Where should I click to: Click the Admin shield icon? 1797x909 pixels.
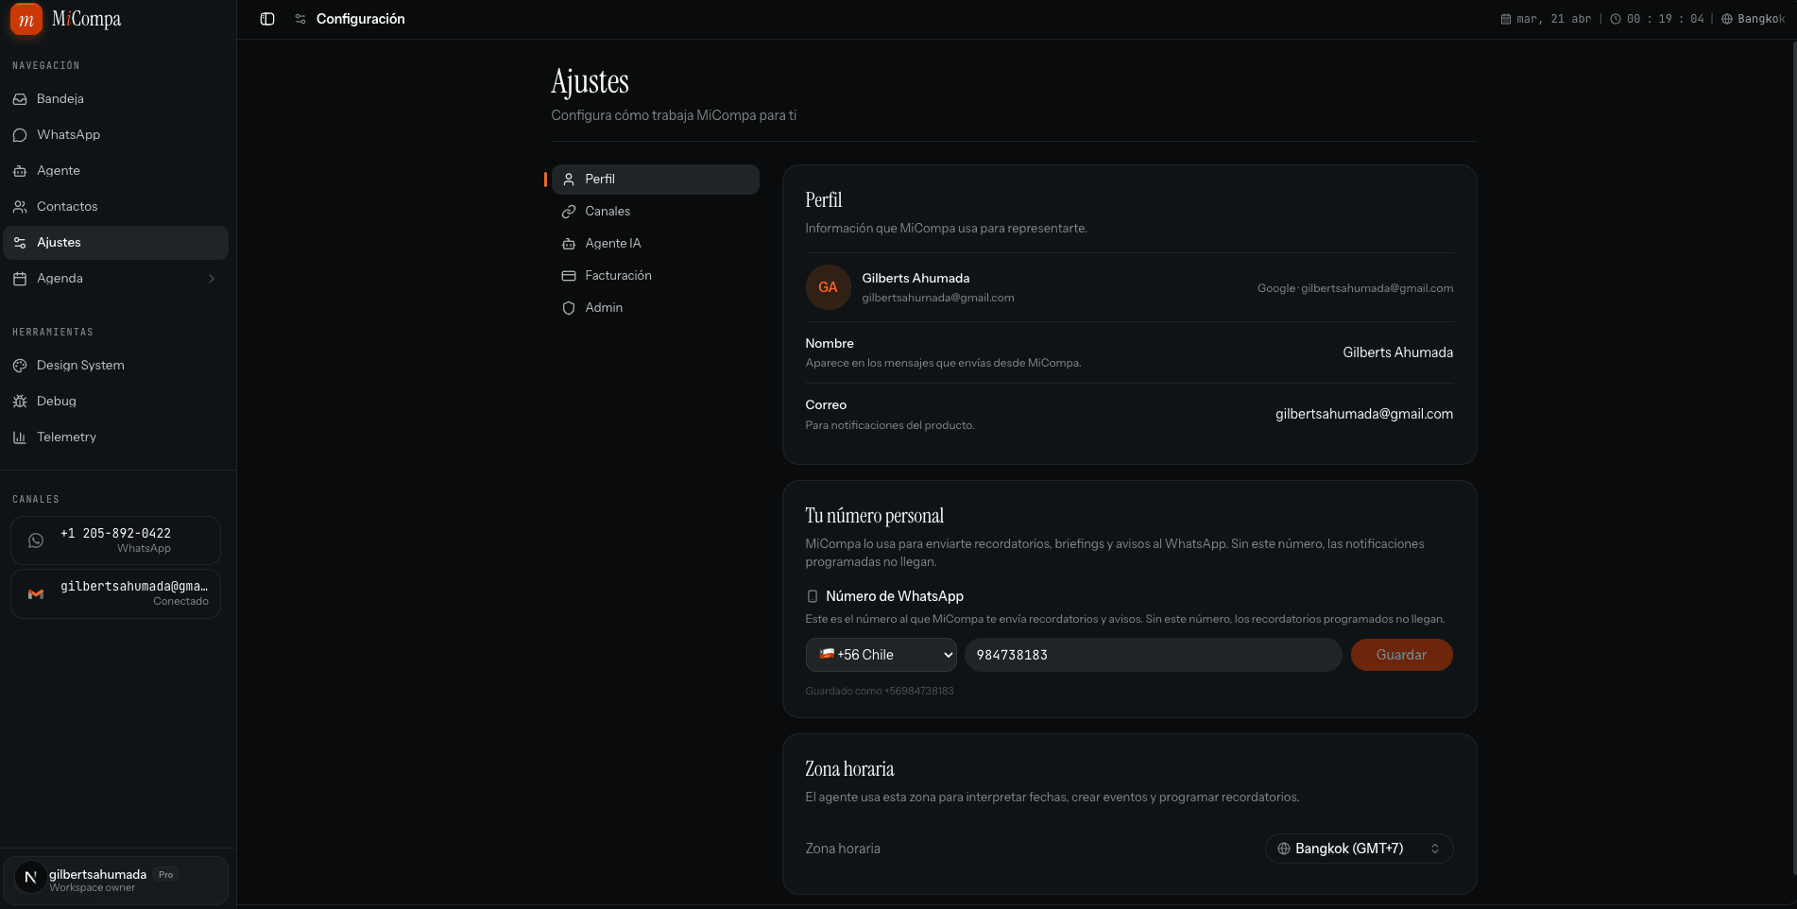pyautogui.click(x=569, y=308)
